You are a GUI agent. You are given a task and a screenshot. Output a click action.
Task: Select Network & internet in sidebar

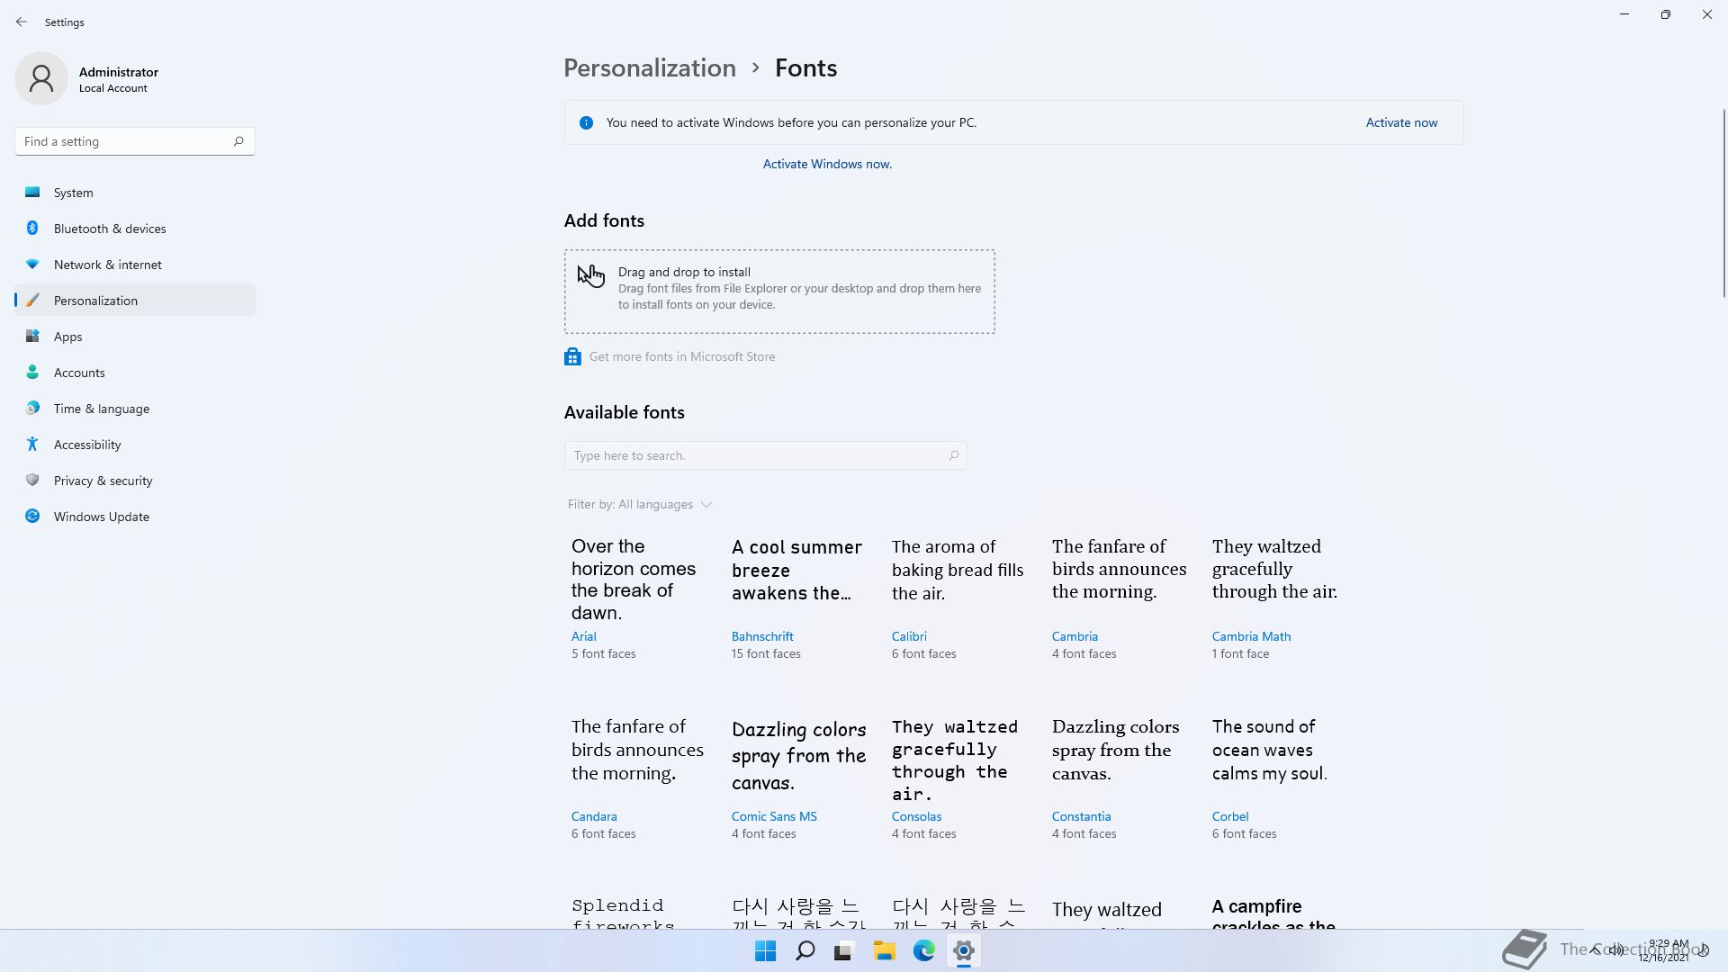coord(107,265)
